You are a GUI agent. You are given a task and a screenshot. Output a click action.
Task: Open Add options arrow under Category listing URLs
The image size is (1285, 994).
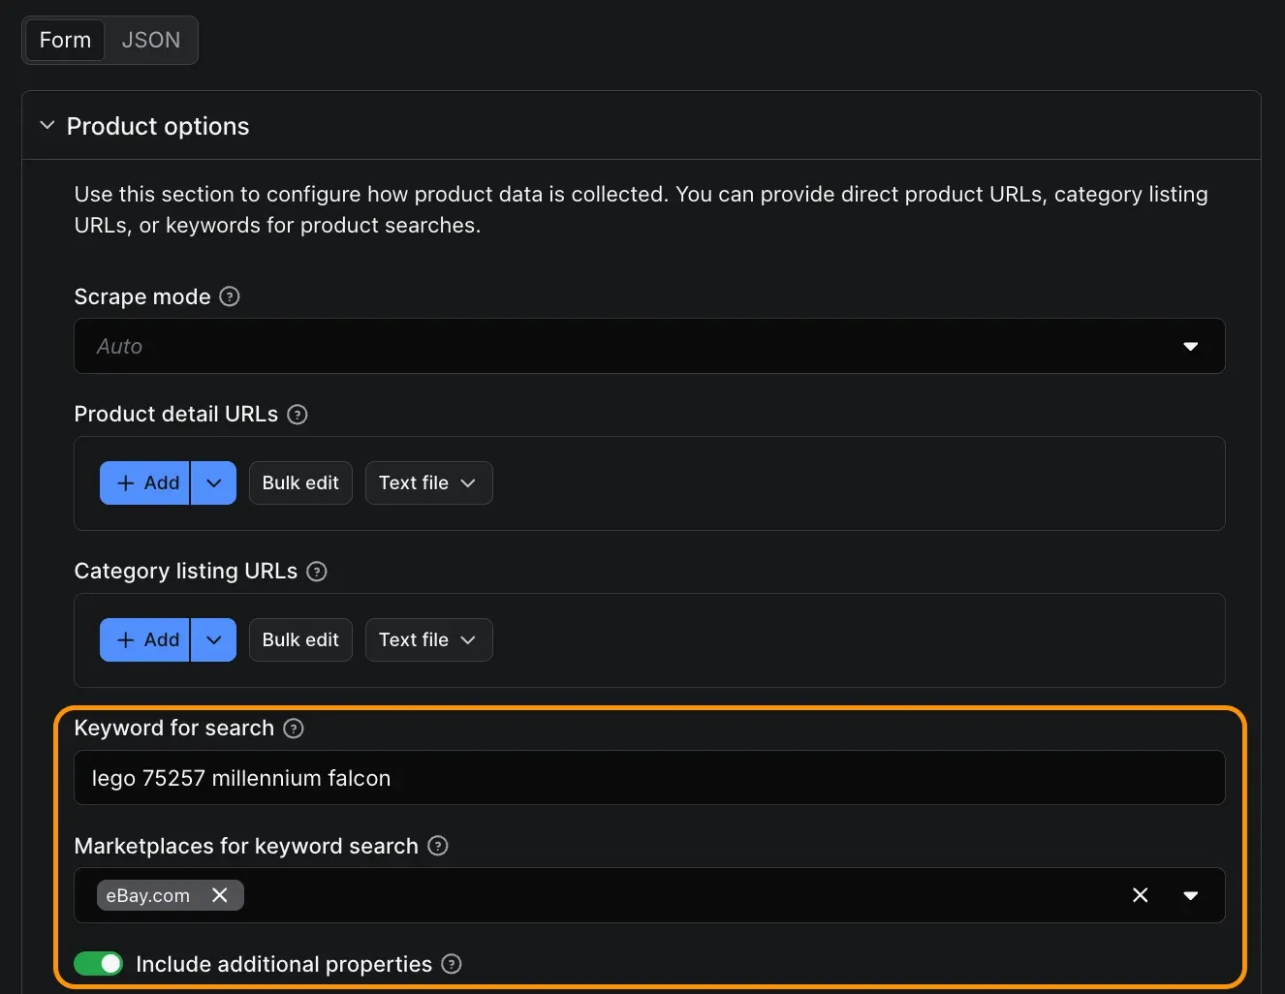pyautogui.click(x=214, y=639)
